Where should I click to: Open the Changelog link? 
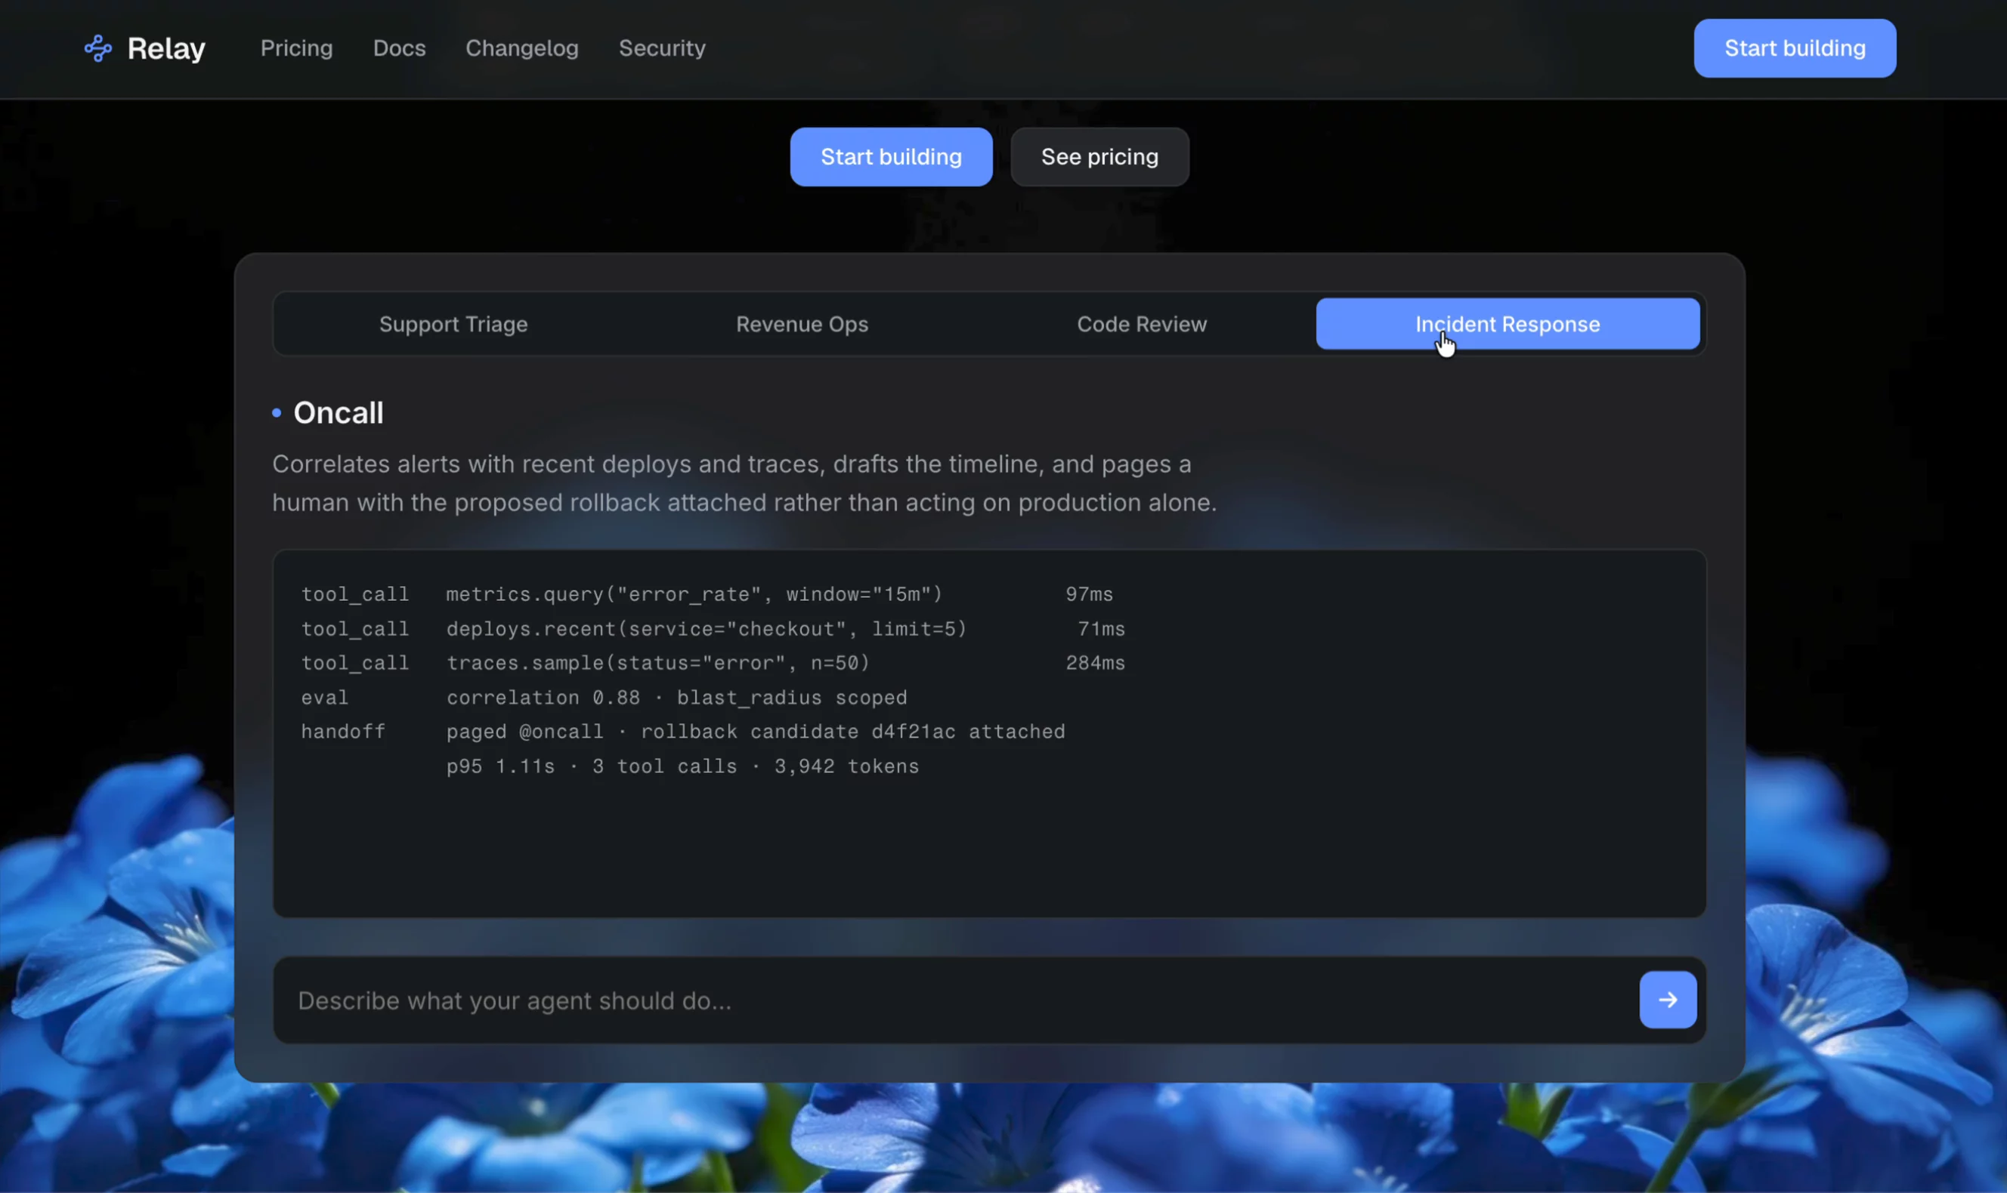[x=522, y=48]
